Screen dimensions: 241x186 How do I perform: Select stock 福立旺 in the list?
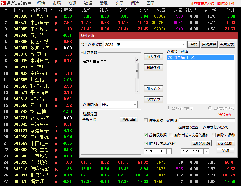[x=37, y=181]
